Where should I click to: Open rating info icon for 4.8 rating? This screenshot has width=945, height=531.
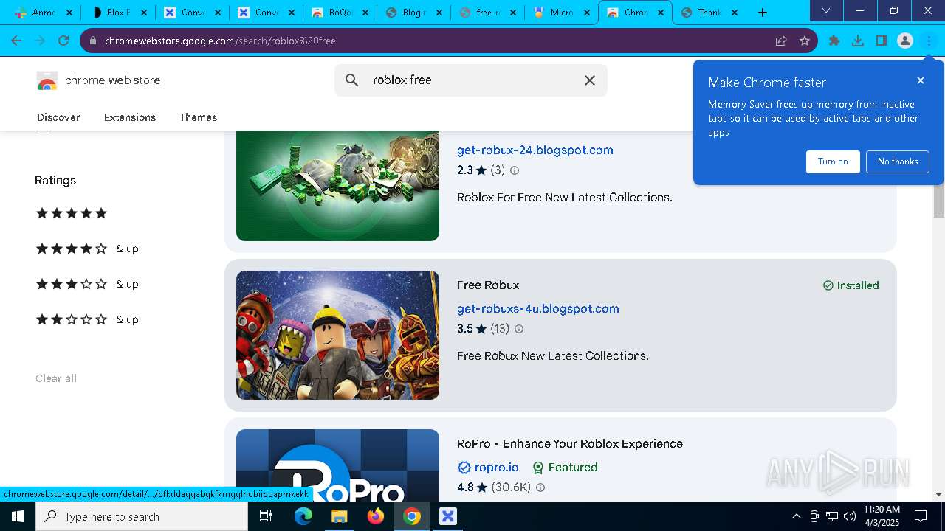tap(540, 487)
